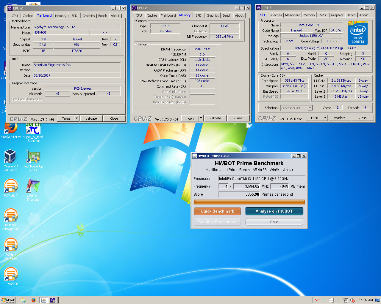
Task: Click Validate in the CPU window
Action: [340, 118]
